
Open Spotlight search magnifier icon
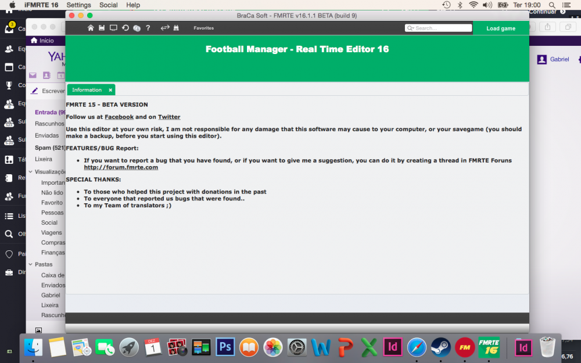(552, 5)
